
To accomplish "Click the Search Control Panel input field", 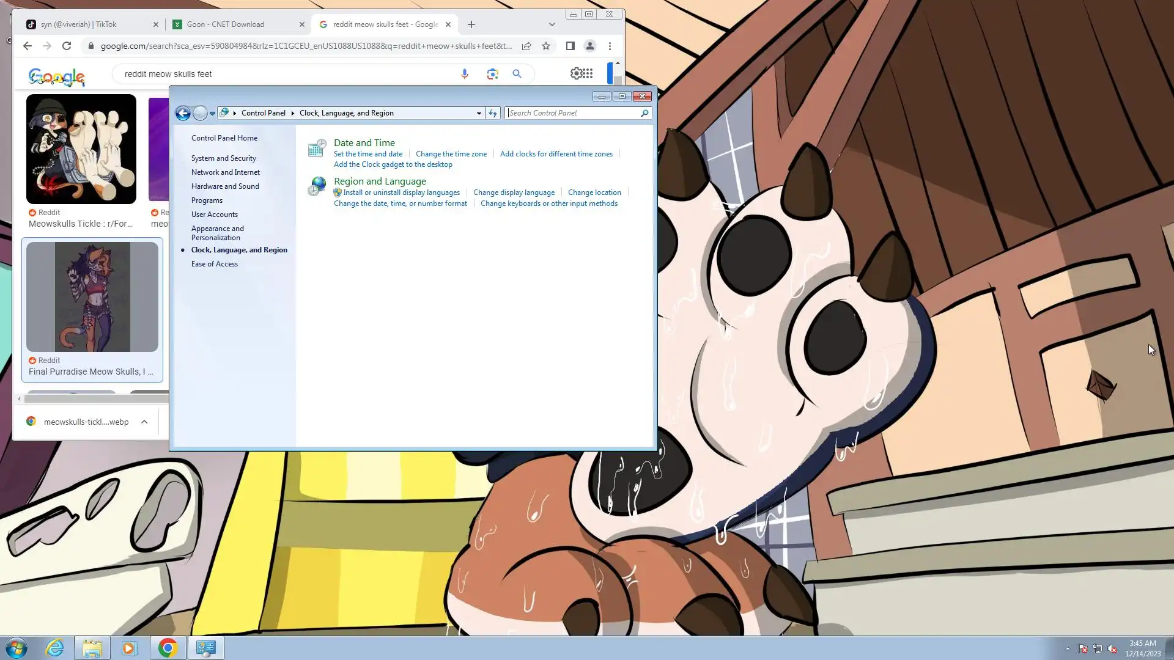I will point(573,113).
